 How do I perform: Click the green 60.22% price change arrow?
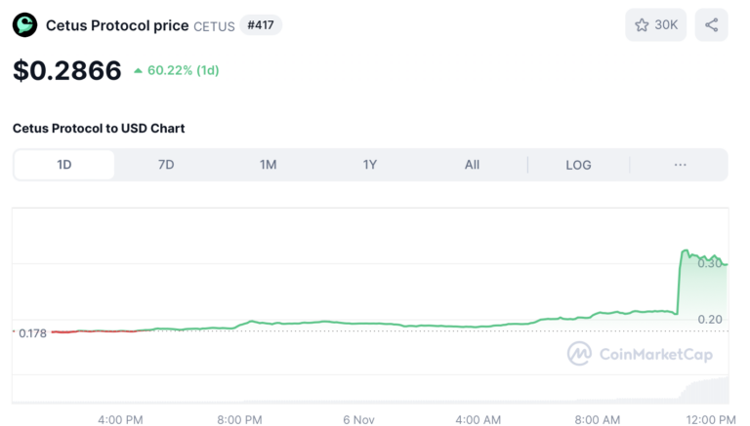pyautogui.click(x=139, y=70)
